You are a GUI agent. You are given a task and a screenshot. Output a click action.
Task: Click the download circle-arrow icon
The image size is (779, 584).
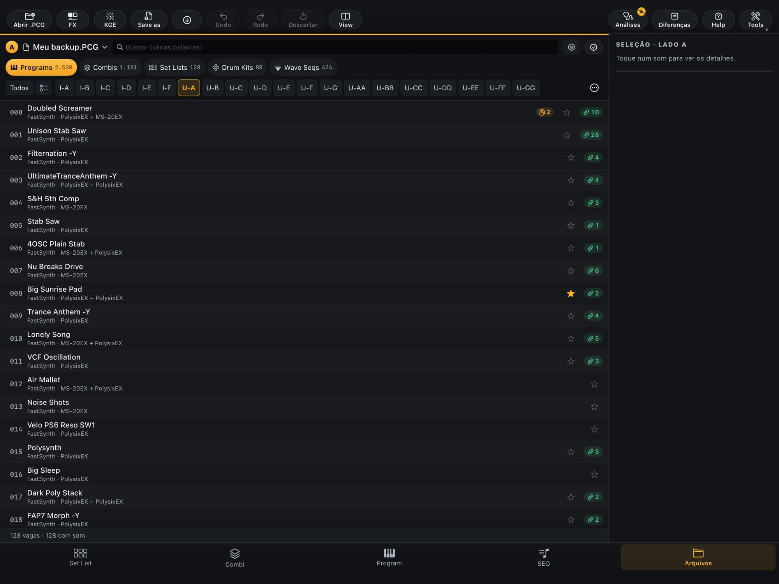coord(187,20)
